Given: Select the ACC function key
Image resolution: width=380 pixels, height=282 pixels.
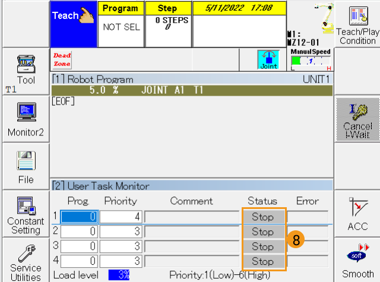Looking at the screenshot, I should pos(357,214).
